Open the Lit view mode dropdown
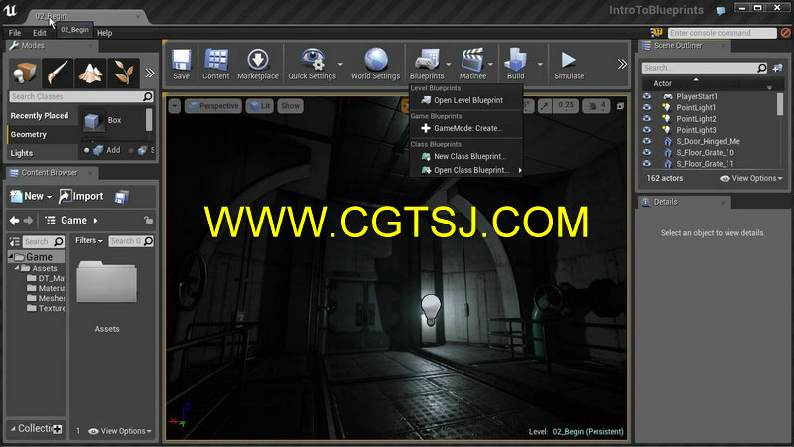This screenshot has width=794, height=447. (260, 106)
